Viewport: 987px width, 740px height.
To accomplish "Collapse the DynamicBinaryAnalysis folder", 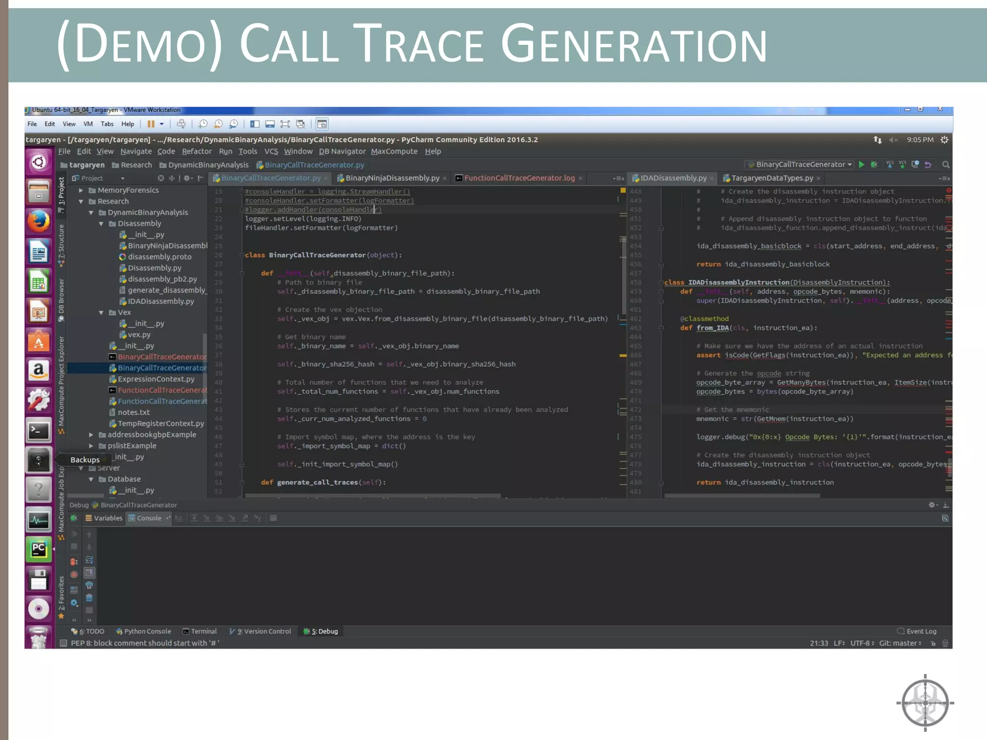I will [91, 212].
